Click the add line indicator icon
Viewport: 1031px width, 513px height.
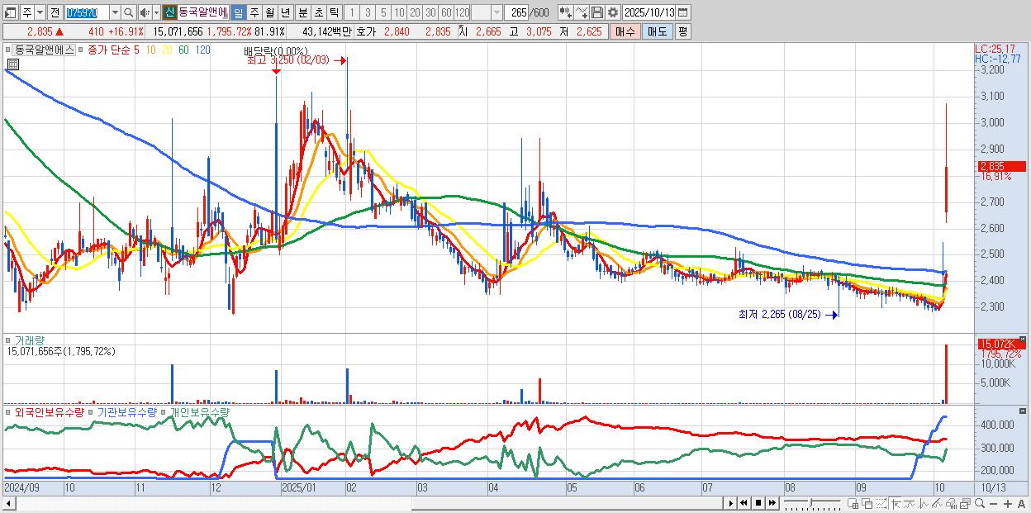coord(582,12)
